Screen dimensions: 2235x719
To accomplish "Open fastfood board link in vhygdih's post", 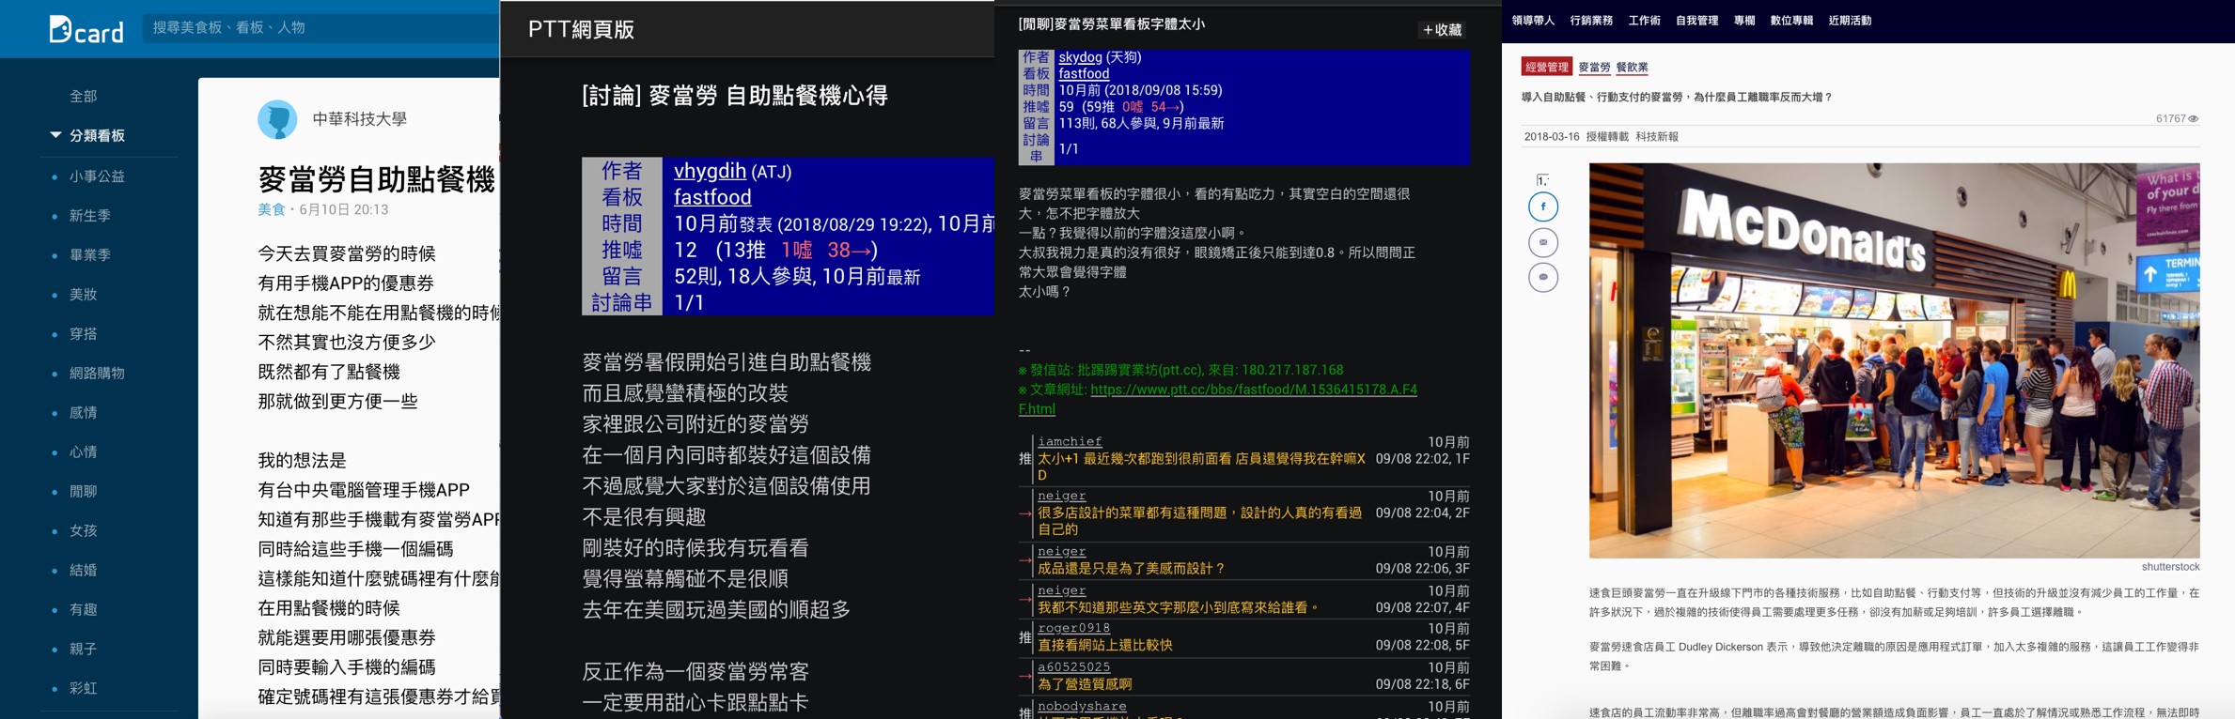I will point(712,198).
